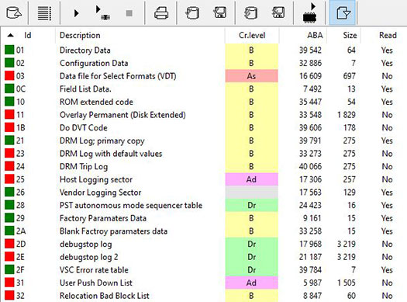Click green 'Dr' cell of PST autonomous row
The image size is (407, 302).
click(251, 205)
